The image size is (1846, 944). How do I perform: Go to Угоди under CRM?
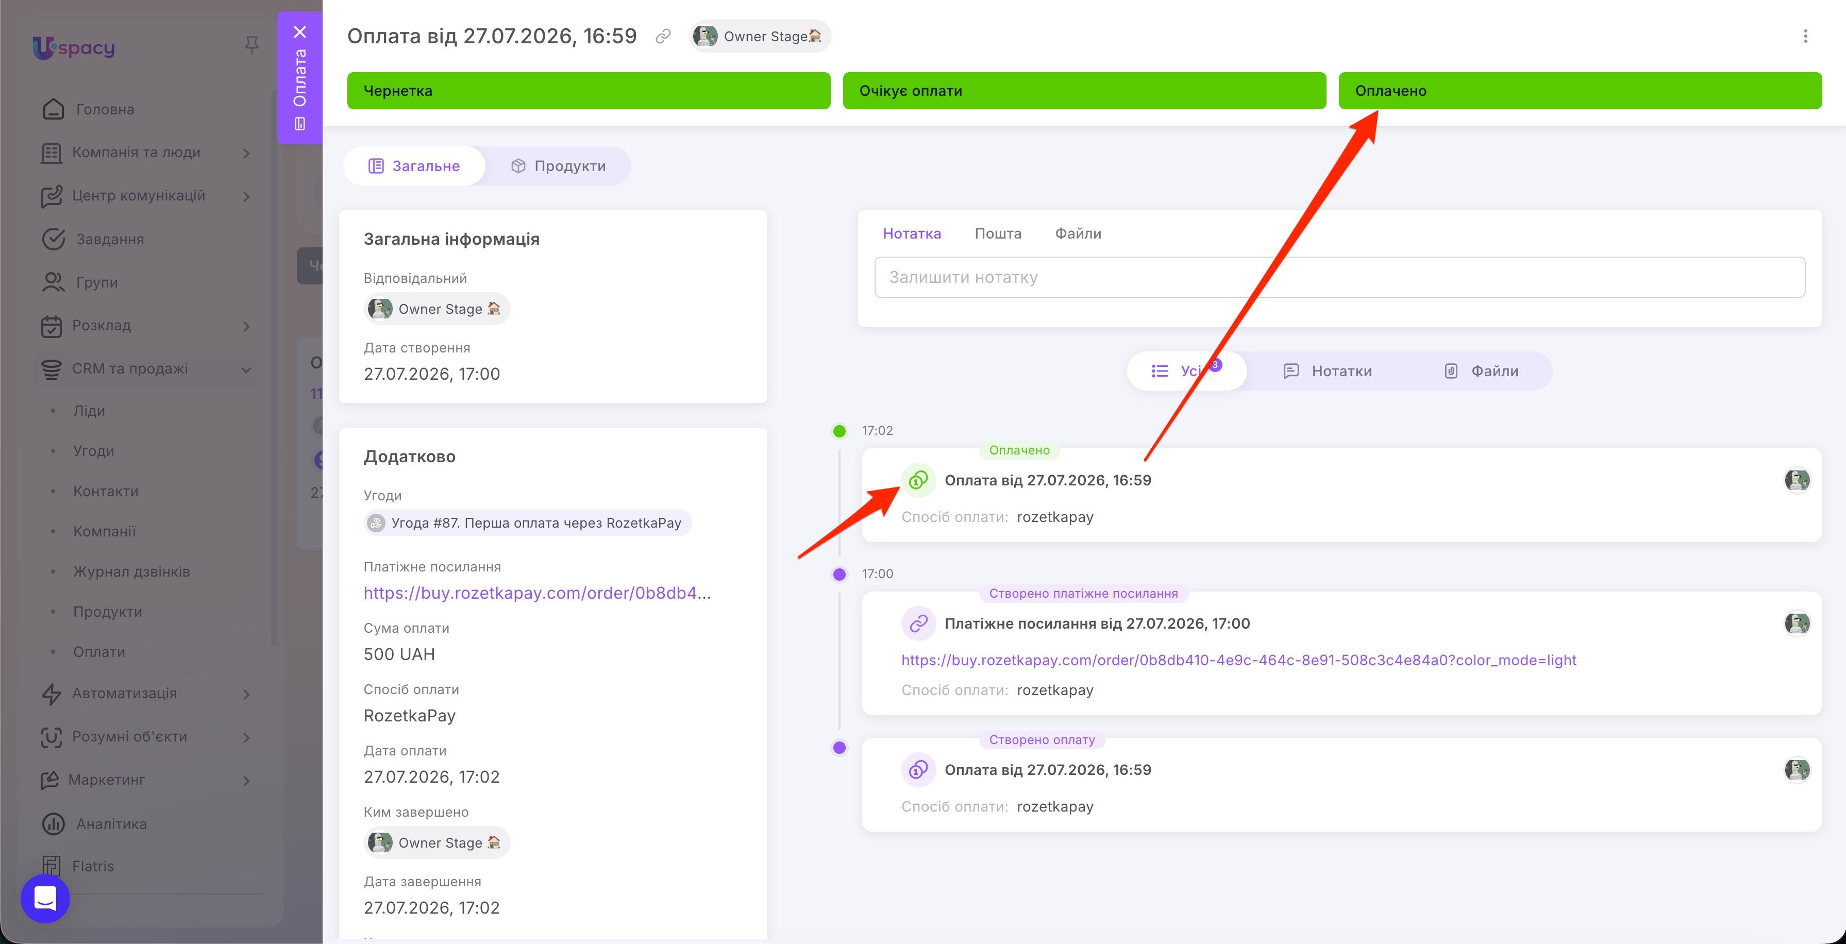tap(93, 451)
